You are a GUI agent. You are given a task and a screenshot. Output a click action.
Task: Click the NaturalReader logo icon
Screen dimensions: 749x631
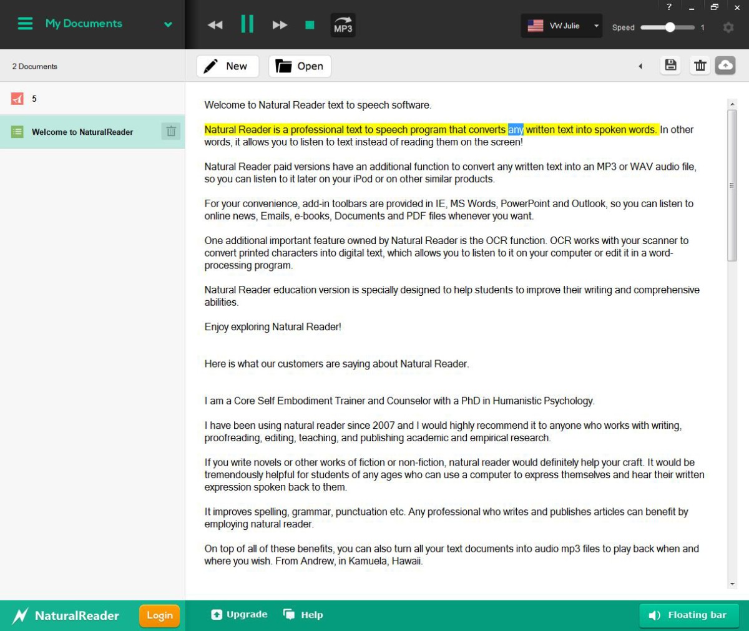tap(20, 615)
